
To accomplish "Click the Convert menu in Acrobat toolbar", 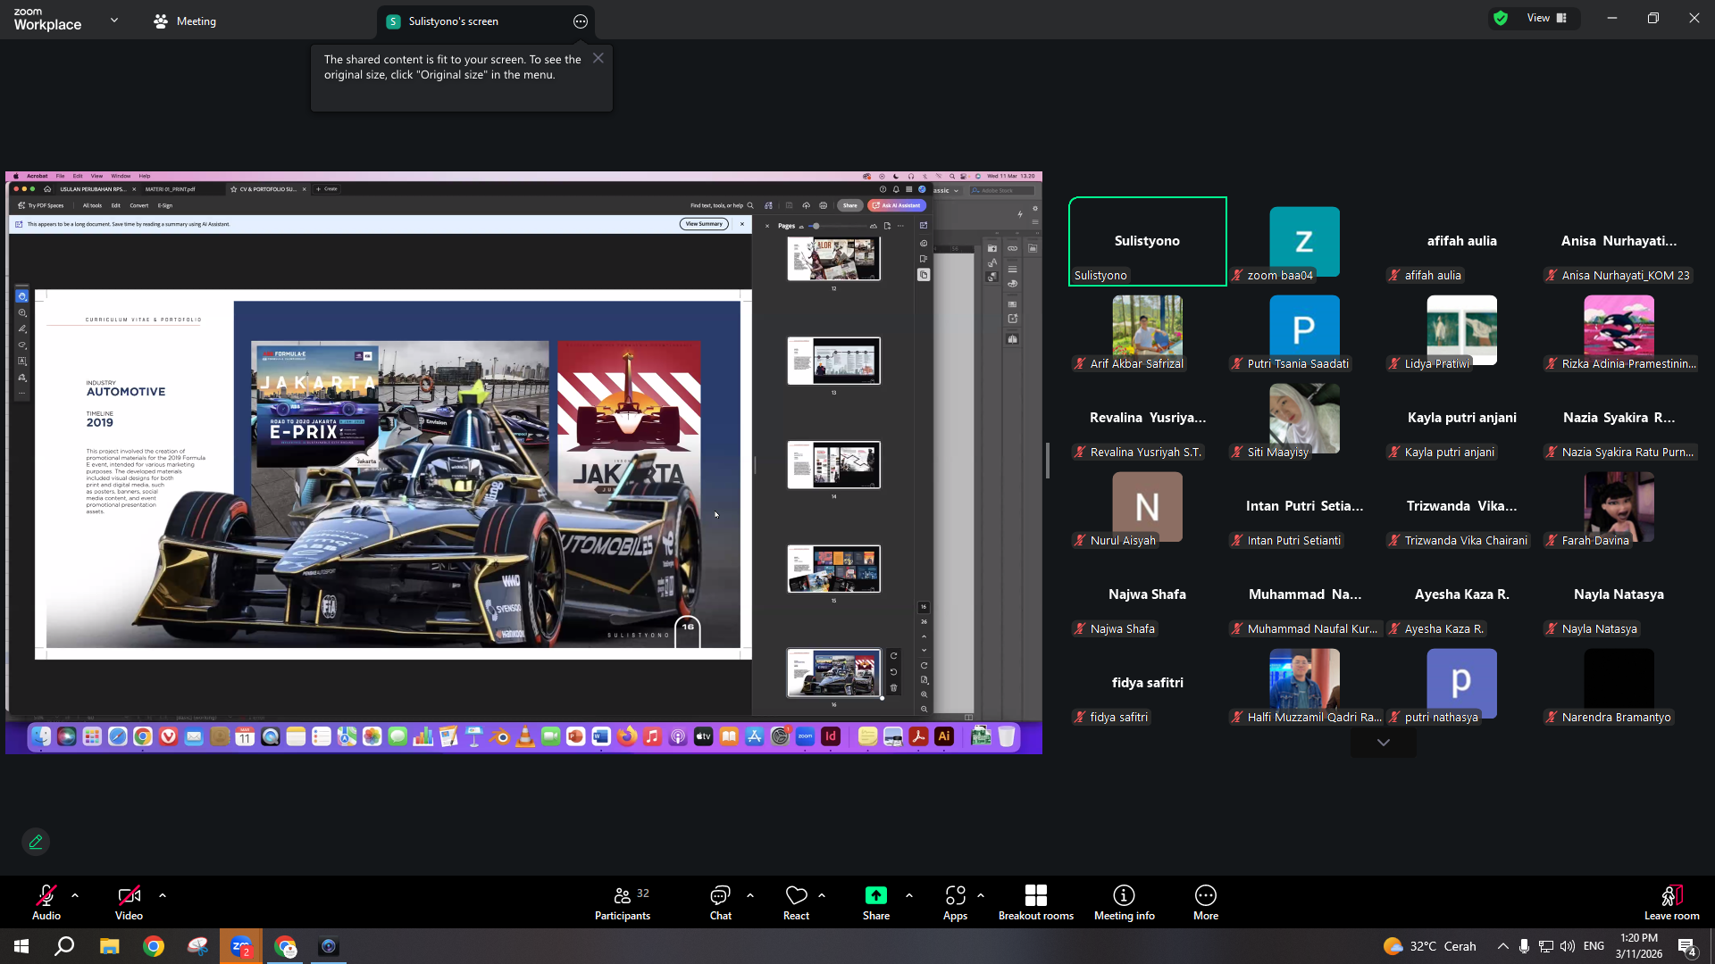I will [x=139, y=205].
